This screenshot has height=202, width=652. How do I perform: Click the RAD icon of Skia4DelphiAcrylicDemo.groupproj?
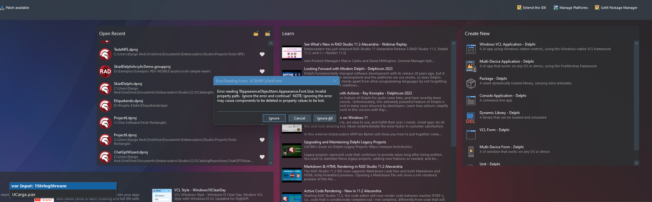(105, 71)
